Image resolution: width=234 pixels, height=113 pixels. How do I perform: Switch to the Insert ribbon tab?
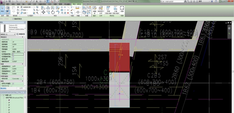(24, 4)
